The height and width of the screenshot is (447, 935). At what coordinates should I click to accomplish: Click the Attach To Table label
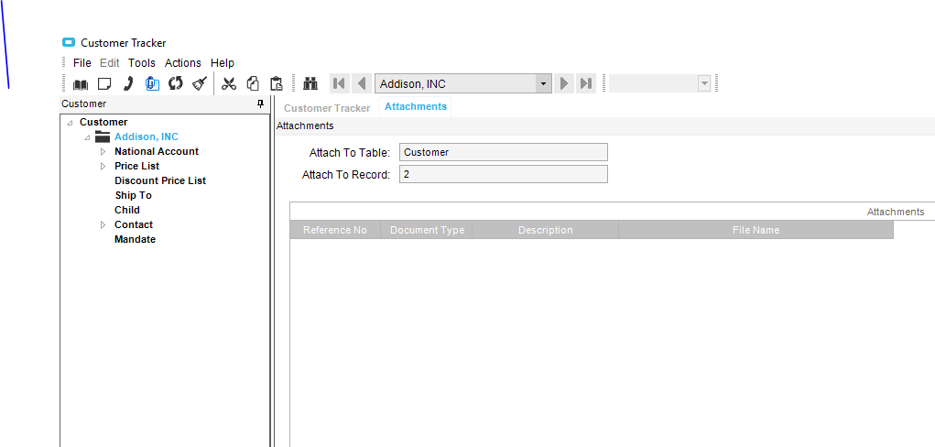[x=350, y=153]
